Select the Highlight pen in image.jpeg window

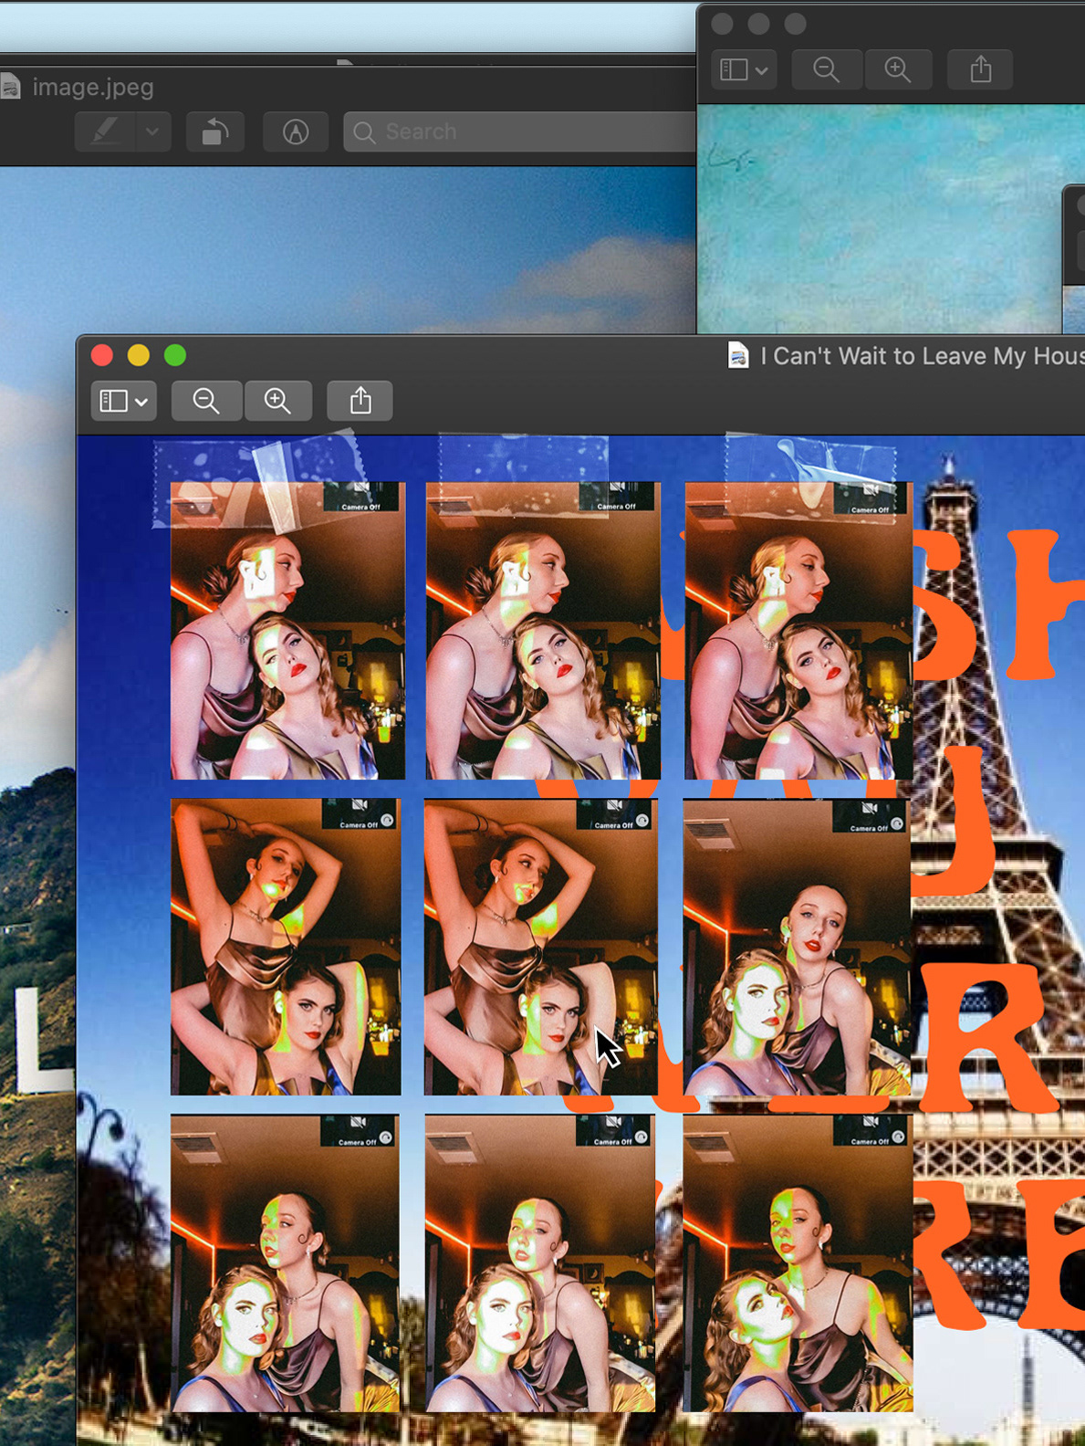click(106, 132)
